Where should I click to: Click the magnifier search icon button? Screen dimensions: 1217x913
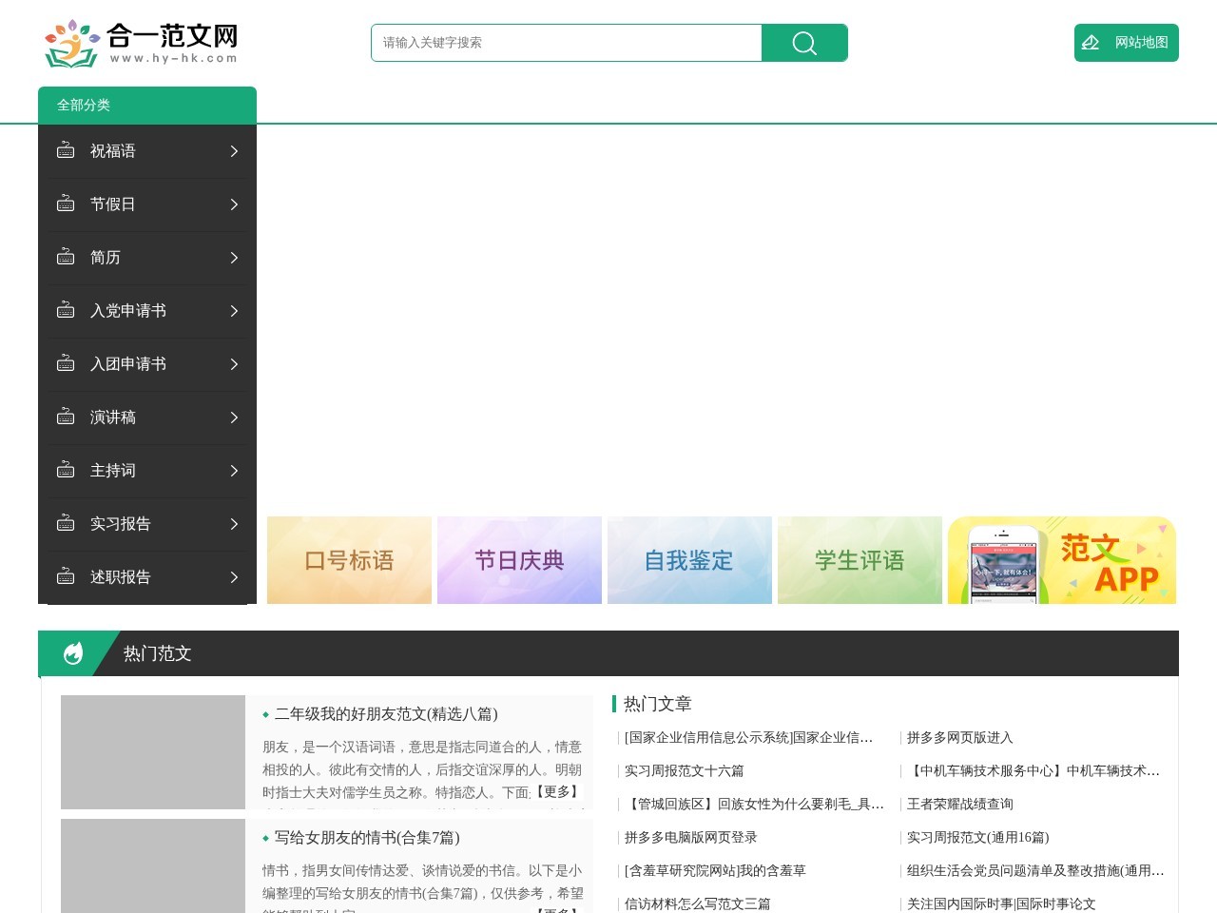pyautogui.click(x=804, y=43)
